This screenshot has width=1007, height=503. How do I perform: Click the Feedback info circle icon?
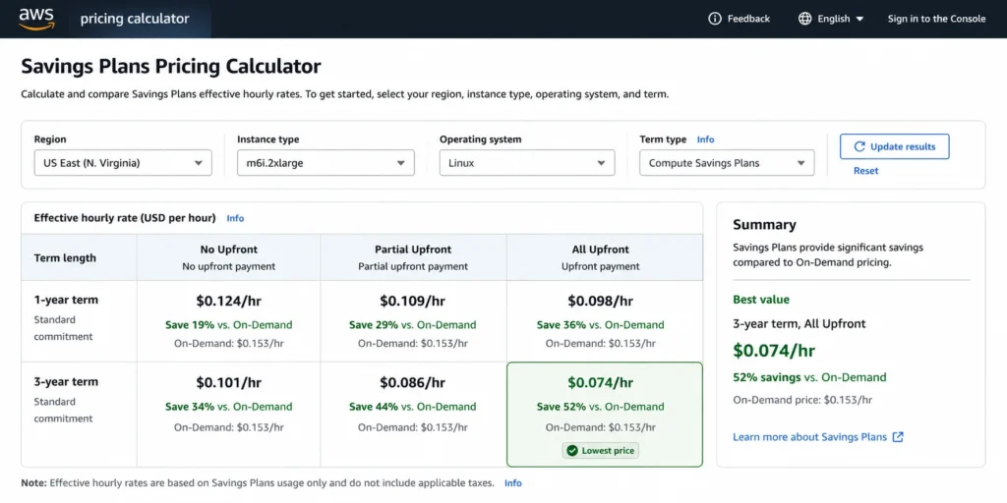(714, 19)
